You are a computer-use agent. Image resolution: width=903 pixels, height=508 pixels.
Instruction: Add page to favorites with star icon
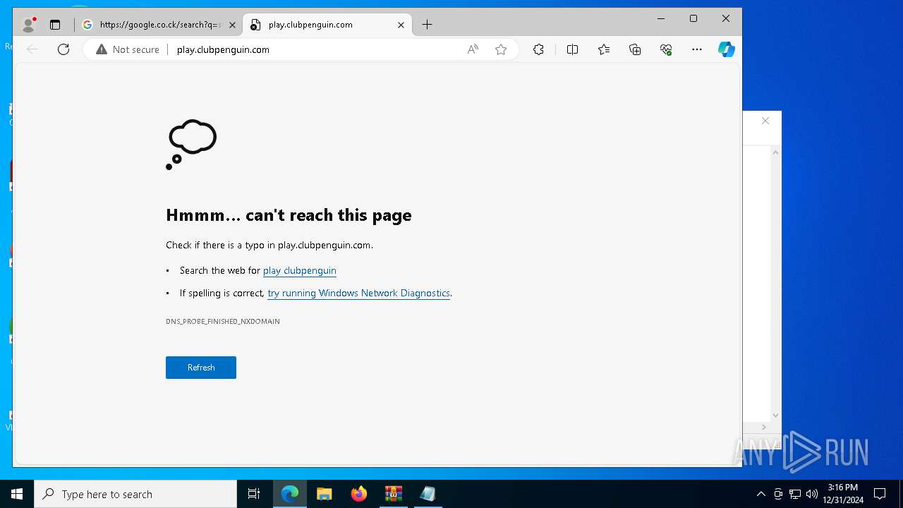point(501,49)
